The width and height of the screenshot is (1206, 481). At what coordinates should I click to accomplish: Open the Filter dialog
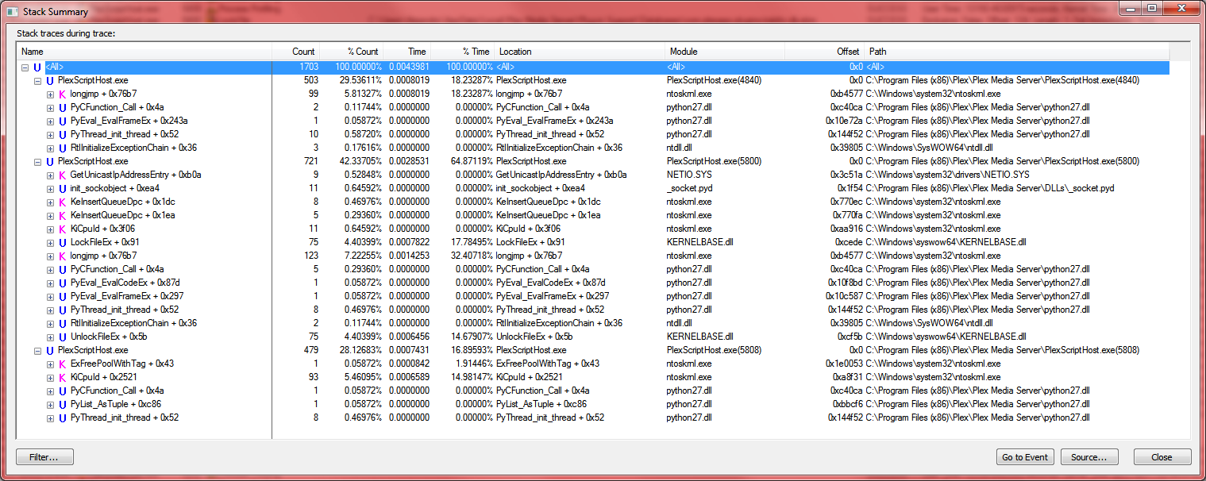click(44, 457)
